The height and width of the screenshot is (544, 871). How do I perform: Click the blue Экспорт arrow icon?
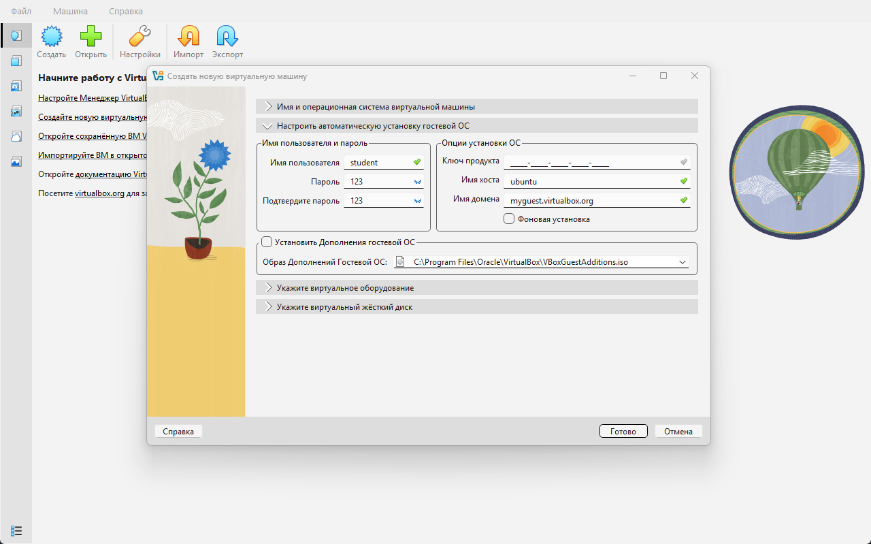click(227, 36)
